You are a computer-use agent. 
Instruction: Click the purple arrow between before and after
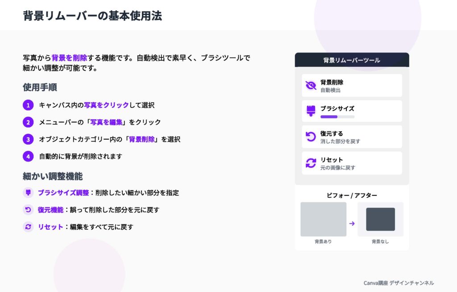352,223
